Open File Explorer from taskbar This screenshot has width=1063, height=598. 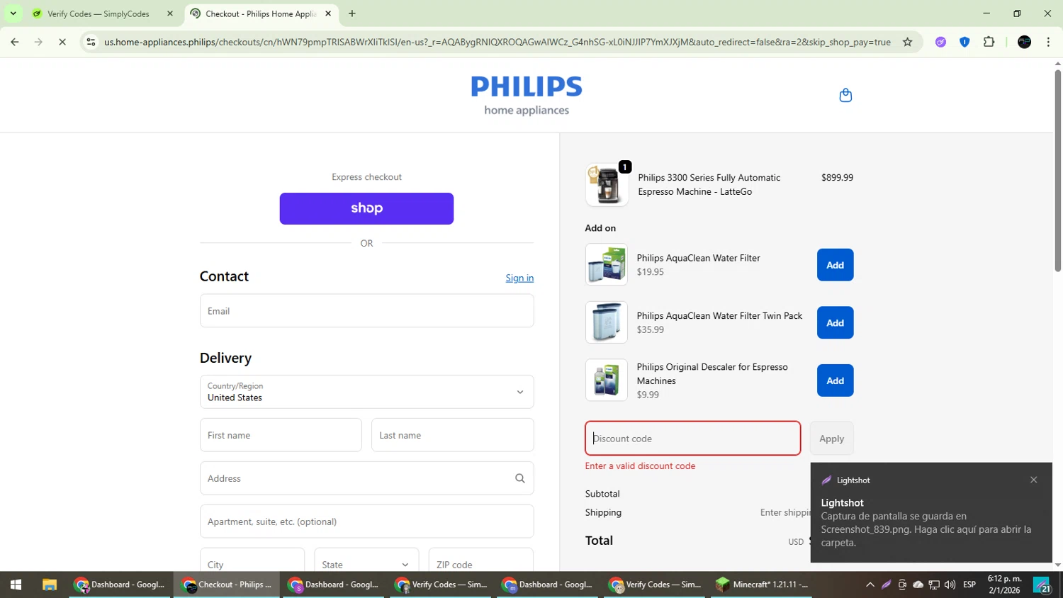[49, 585]
